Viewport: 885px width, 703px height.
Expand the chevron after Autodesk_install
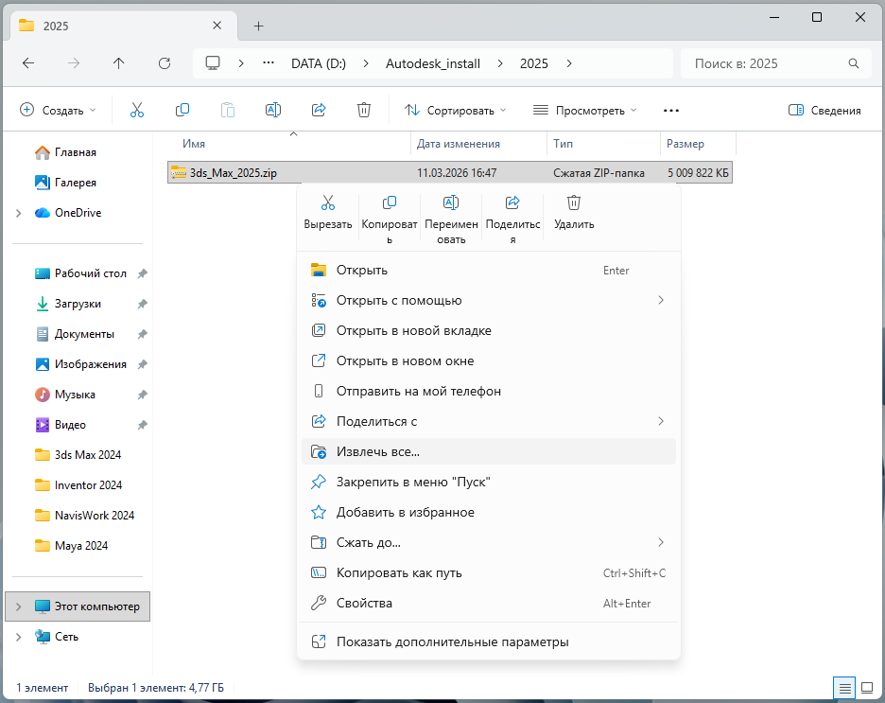[500, 63]
